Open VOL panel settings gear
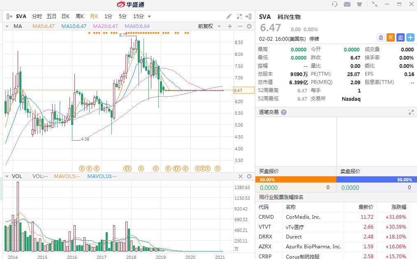 tap(249, 176)
